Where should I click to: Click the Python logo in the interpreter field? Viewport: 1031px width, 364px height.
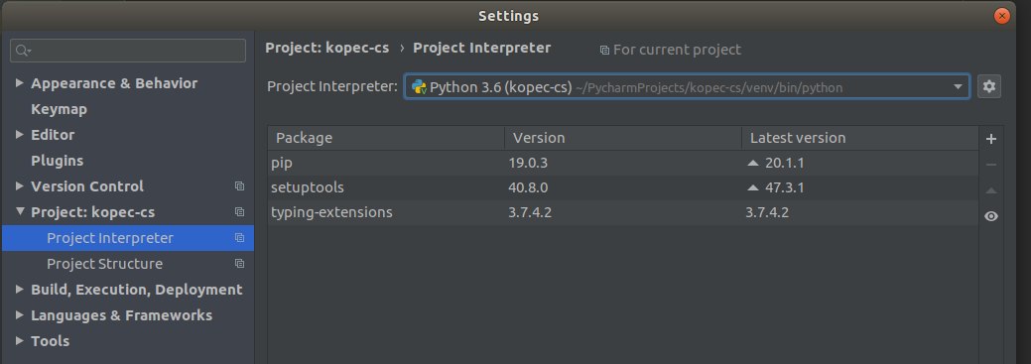coord(419,86)
